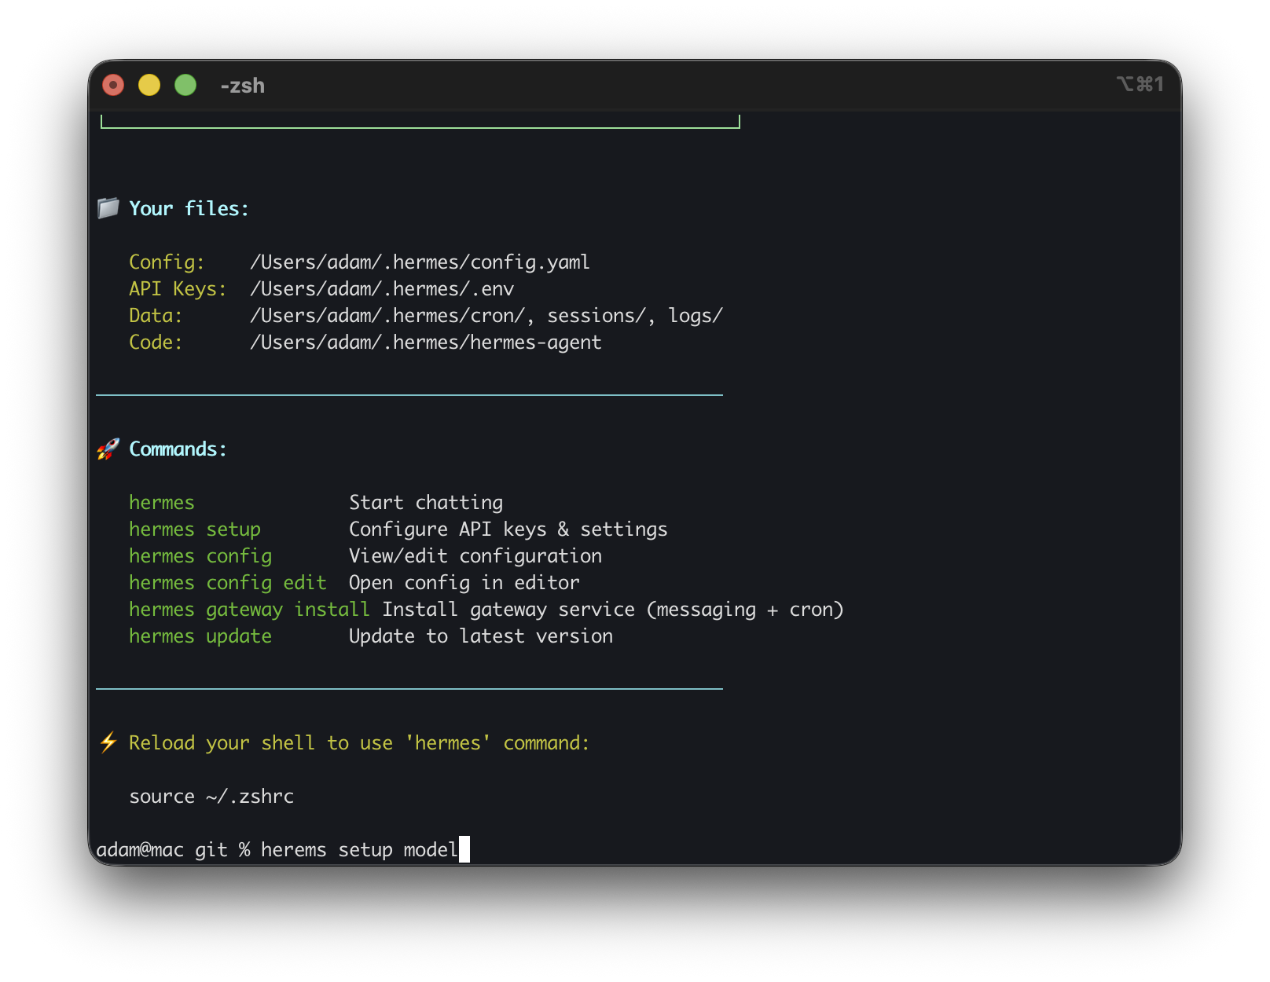The image size is (1270, 982).
Task: Click the rocket icon beside Commands
Action: click(108, 449)
